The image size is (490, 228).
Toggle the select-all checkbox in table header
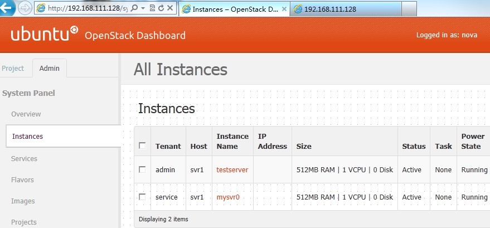click(x=142, y=145)
